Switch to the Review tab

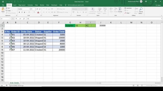[x=42, y=5]
